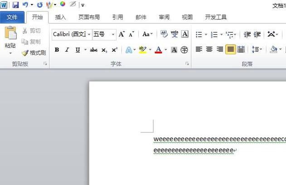Expand the 粘贴 paste options arrow
This screenshot has height=185, width=286.
click(x=10, y=53)
